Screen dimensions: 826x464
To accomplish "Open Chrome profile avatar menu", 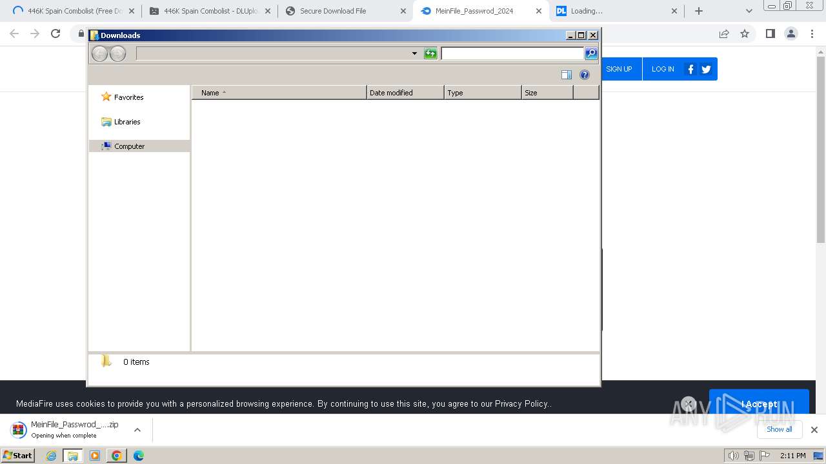I will (x=791, y=34).
